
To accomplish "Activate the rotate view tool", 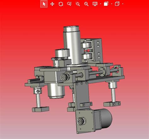I will point(61,4).
